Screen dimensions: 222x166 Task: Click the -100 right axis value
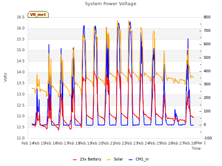[208, 138]
